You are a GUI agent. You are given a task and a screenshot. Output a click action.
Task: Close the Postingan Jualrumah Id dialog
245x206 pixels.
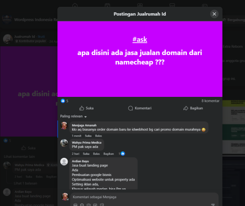coord(214,14)
